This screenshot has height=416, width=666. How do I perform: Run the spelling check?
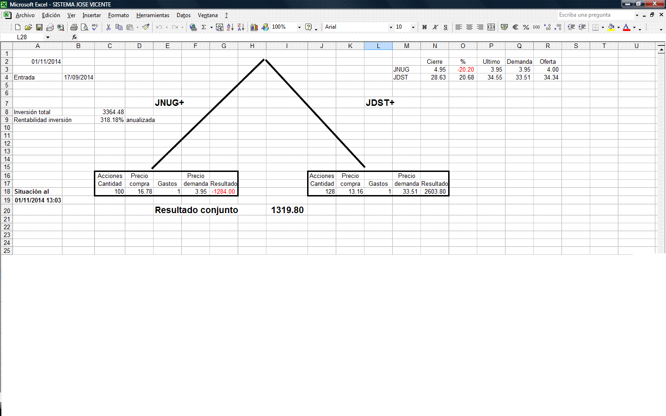pyautogui.click(x=95, y=27)
